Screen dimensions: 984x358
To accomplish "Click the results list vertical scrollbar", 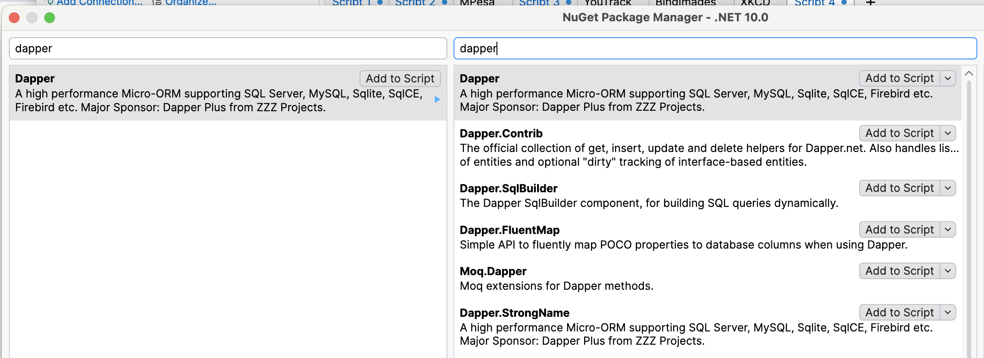I will (969, 213).
